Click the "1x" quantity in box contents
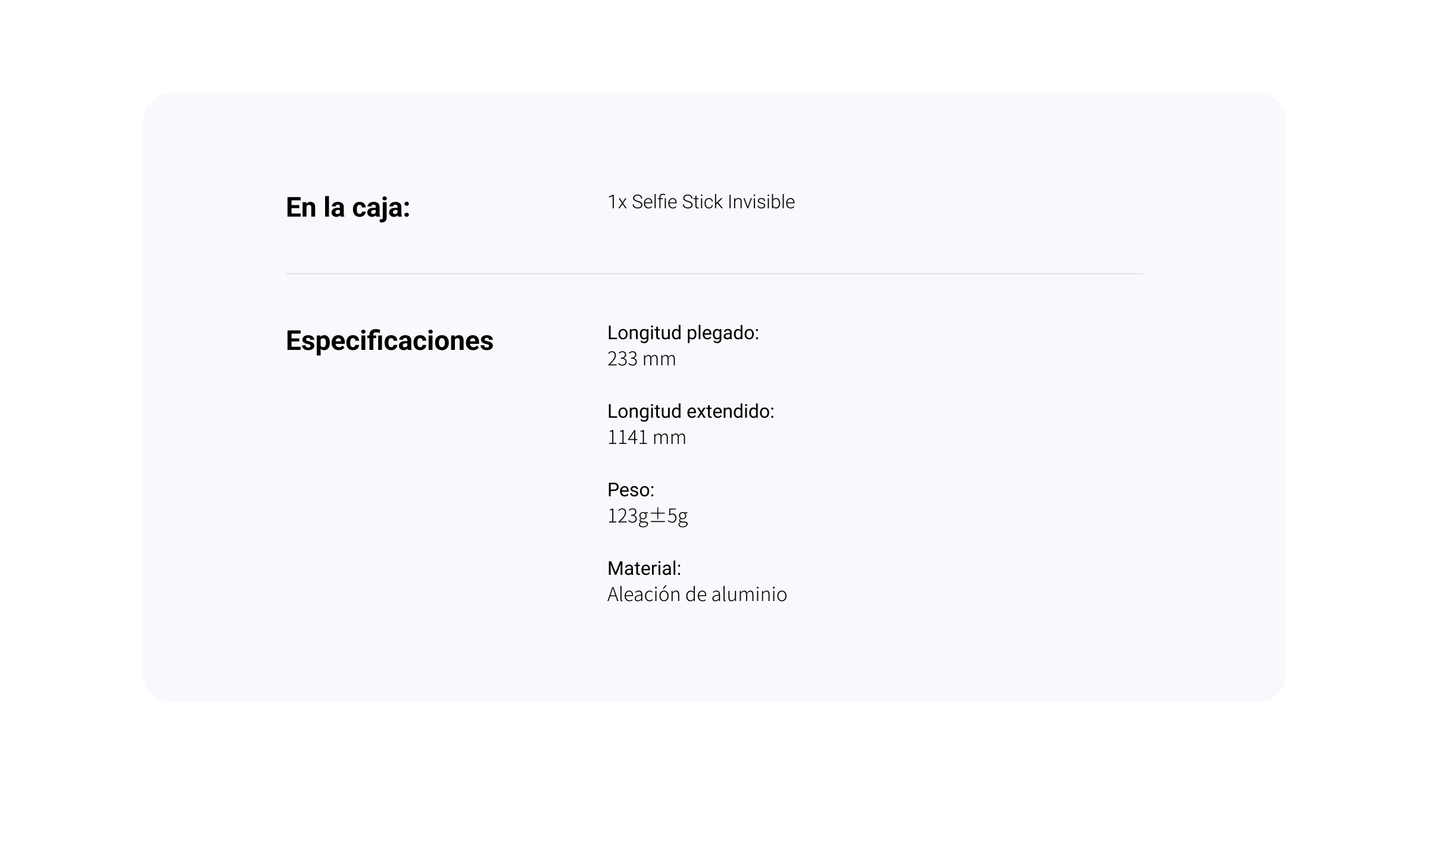 tap(617, 202)
